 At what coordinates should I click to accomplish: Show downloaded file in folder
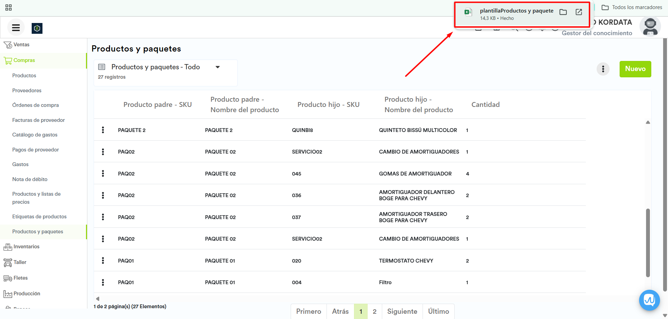point(563,12)
